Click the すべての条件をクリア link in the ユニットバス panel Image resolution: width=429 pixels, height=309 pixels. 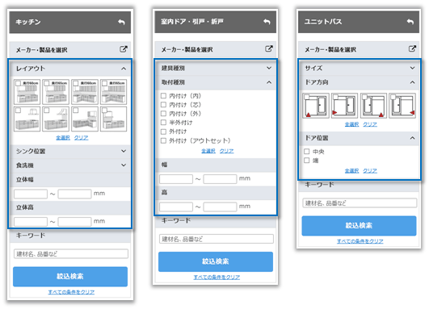coord(360,241)
